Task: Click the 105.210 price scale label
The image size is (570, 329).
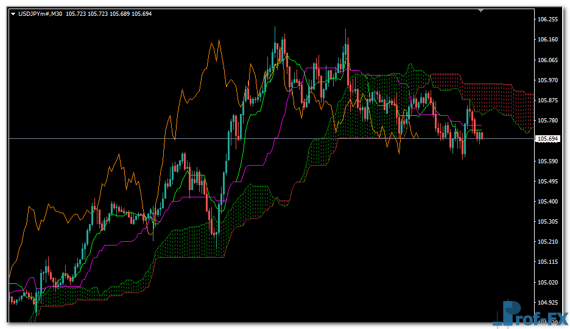Action: point(549,242)
